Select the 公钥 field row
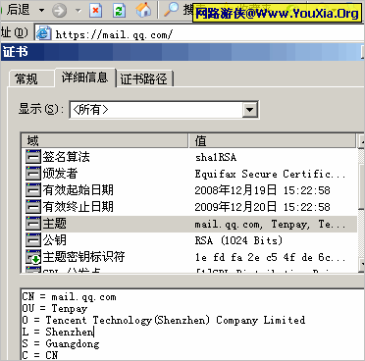This screenshot has height=361, width=365. (x=190, y=240)
